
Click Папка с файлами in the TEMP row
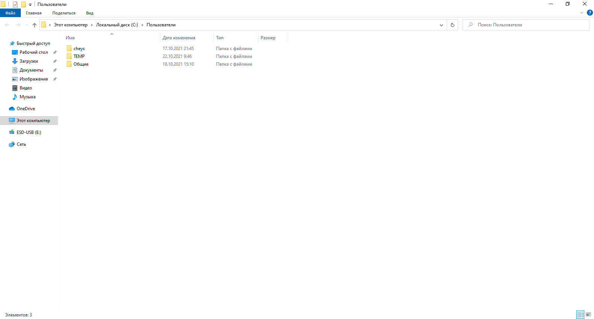234,56
